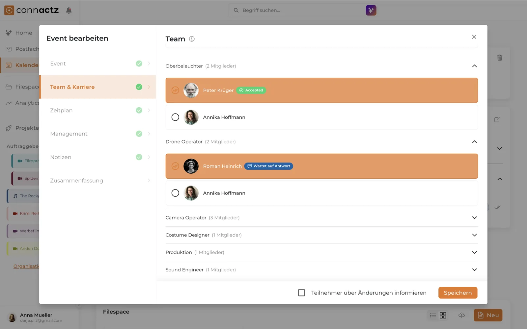Viewport: 527px width, 329px height.
Task: Click the Wartet auf Antwort badge
Action: tap(269, 166)
